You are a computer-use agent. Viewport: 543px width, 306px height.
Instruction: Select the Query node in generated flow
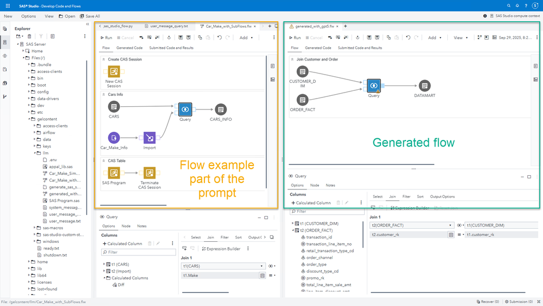pyautogui.click(x=373, y=85)
